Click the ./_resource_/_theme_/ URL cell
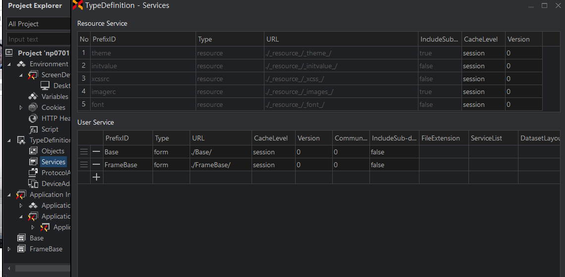565x277 pixels. pyautogui.click(x=341, y=53)
